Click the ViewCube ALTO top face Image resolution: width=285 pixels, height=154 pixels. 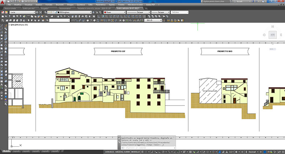[x=272, y=35]
